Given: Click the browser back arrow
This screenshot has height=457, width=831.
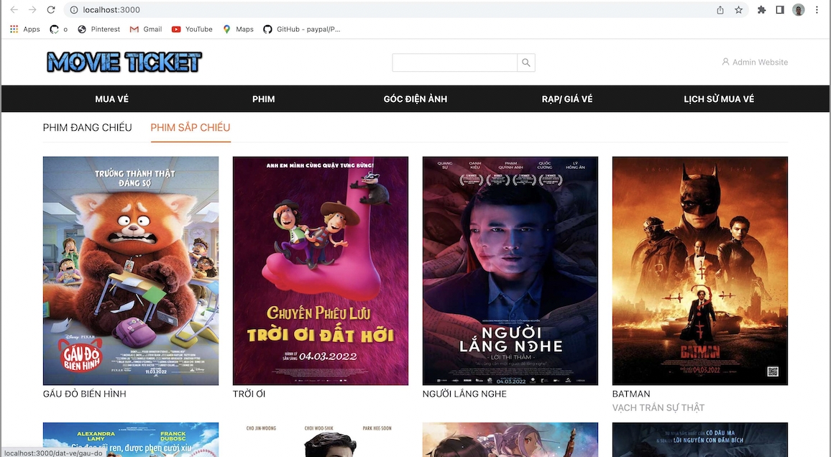Looking at the screenshot, I should pyautogui.click(x=14, y=9).
